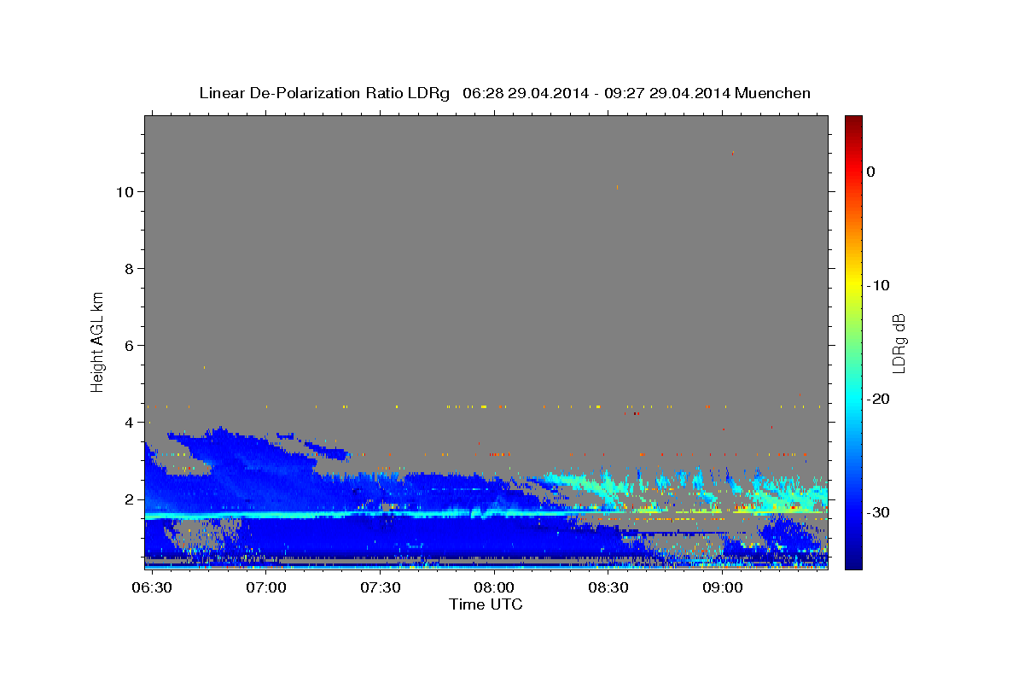Viewport: 1024px width, 683px height.
Task: Click the LDRg dB colorbar title
Action: pyautogui.click(x=899, y=342)
